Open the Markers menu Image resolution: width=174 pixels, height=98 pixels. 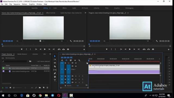point(24,4)
